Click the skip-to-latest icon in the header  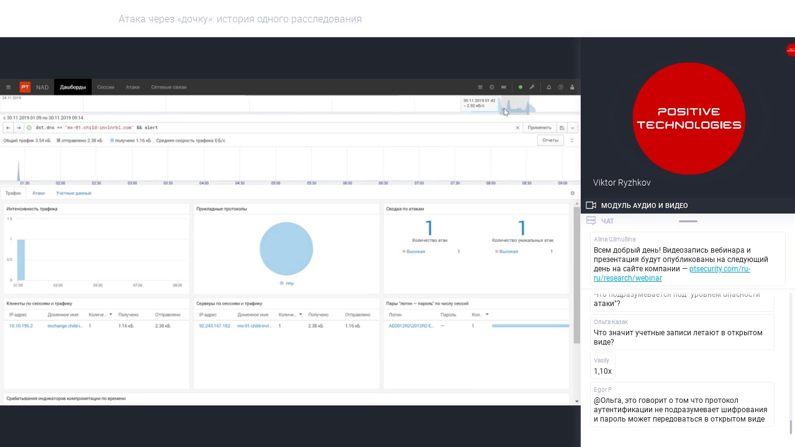tap(504, 87)
